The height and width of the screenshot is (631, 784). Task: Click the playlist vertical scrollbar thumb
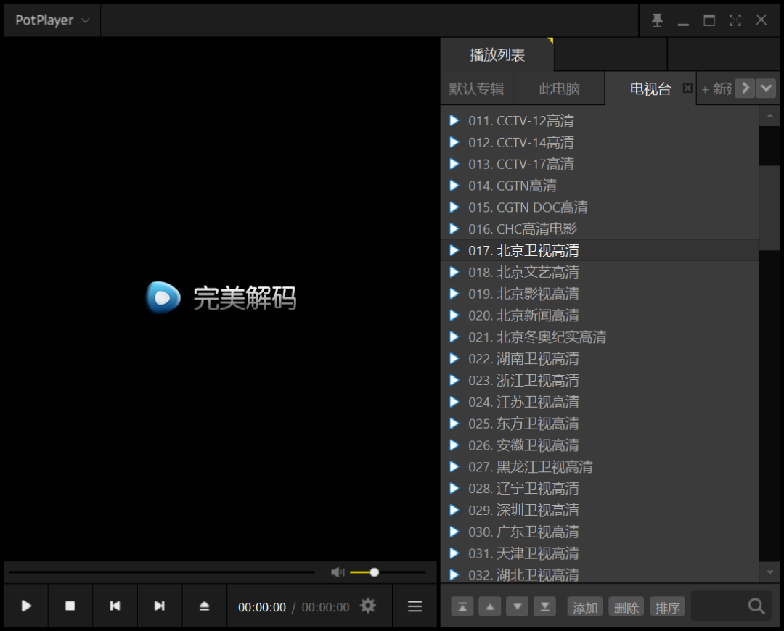click(769, 207)
